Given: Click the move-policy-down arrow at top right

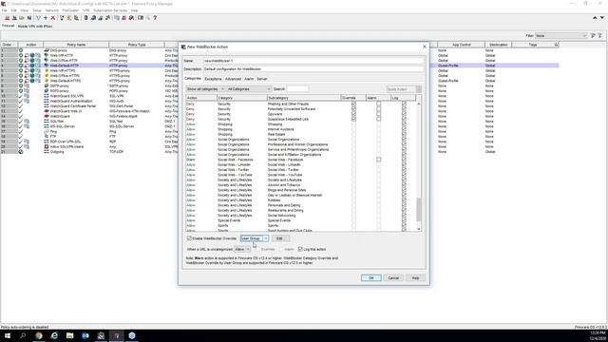Looking at the screenshot, I should [x=602, y=18].
